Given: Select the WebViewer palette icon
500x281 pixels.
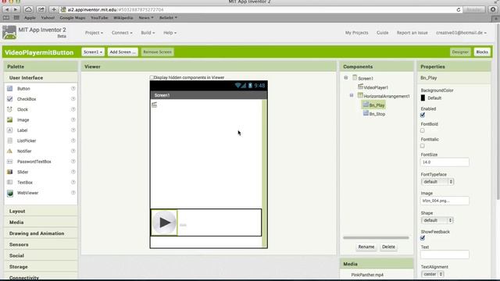Looking at the screenshot, I should coord(10,193).
